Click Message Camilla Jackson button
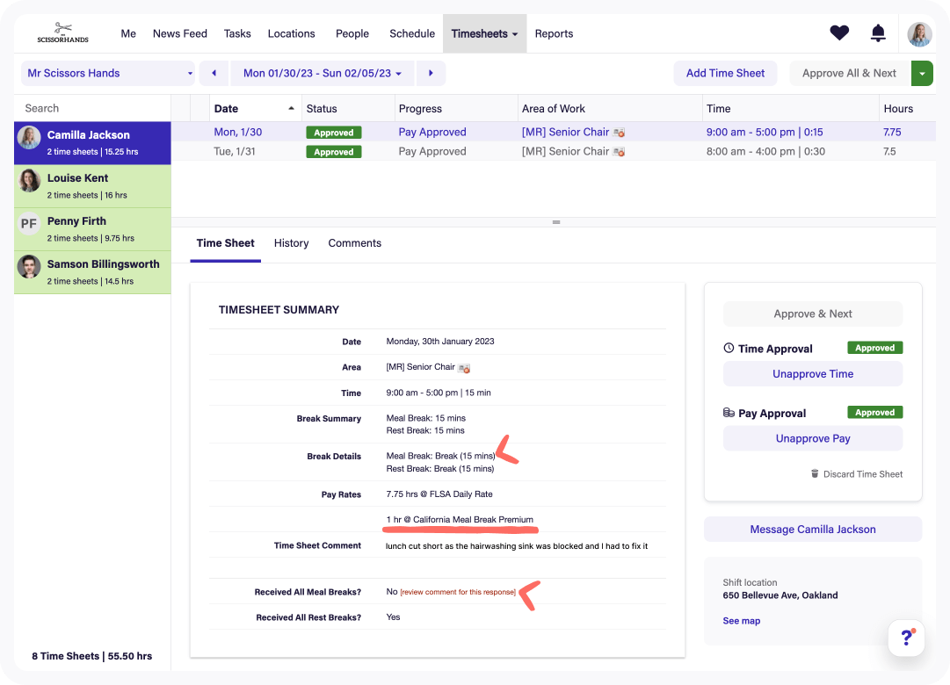The width and height of the screenshot is (950, 685). pyautogui.click(x=813, y=530)
